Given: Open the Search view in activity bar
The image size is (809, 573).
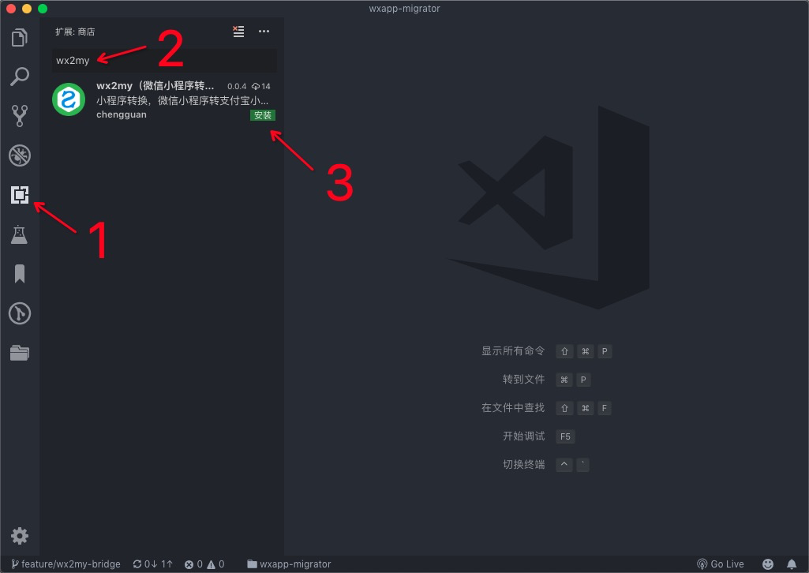Looking at the screenshot, I should 20,77.
